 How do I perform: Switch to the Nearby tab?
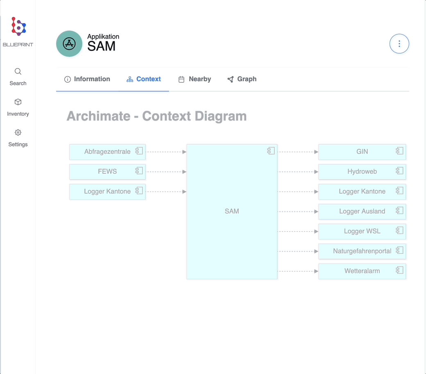[x=195, y=79]
